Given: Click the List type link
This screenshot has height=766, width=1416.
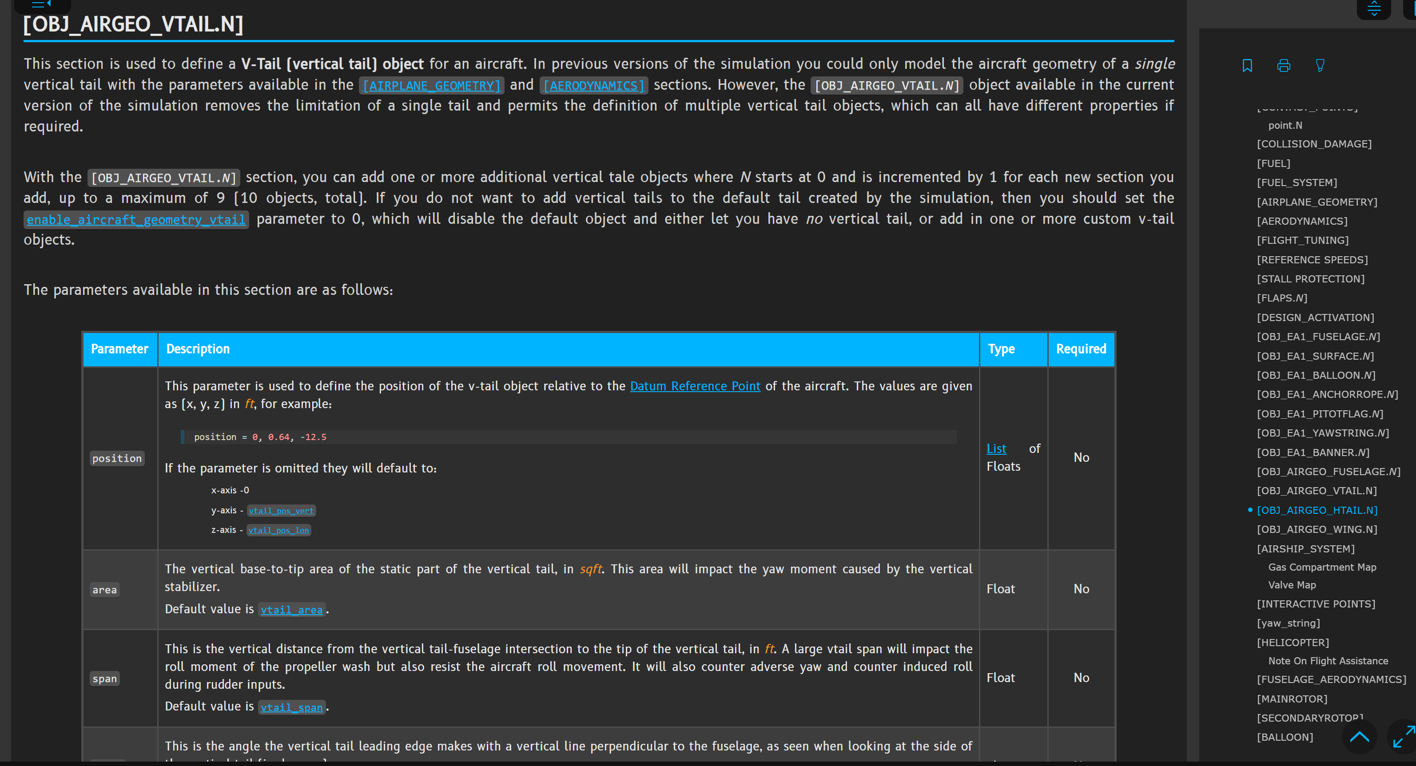Looking at the screenshot, I should (x=996, y=448).
